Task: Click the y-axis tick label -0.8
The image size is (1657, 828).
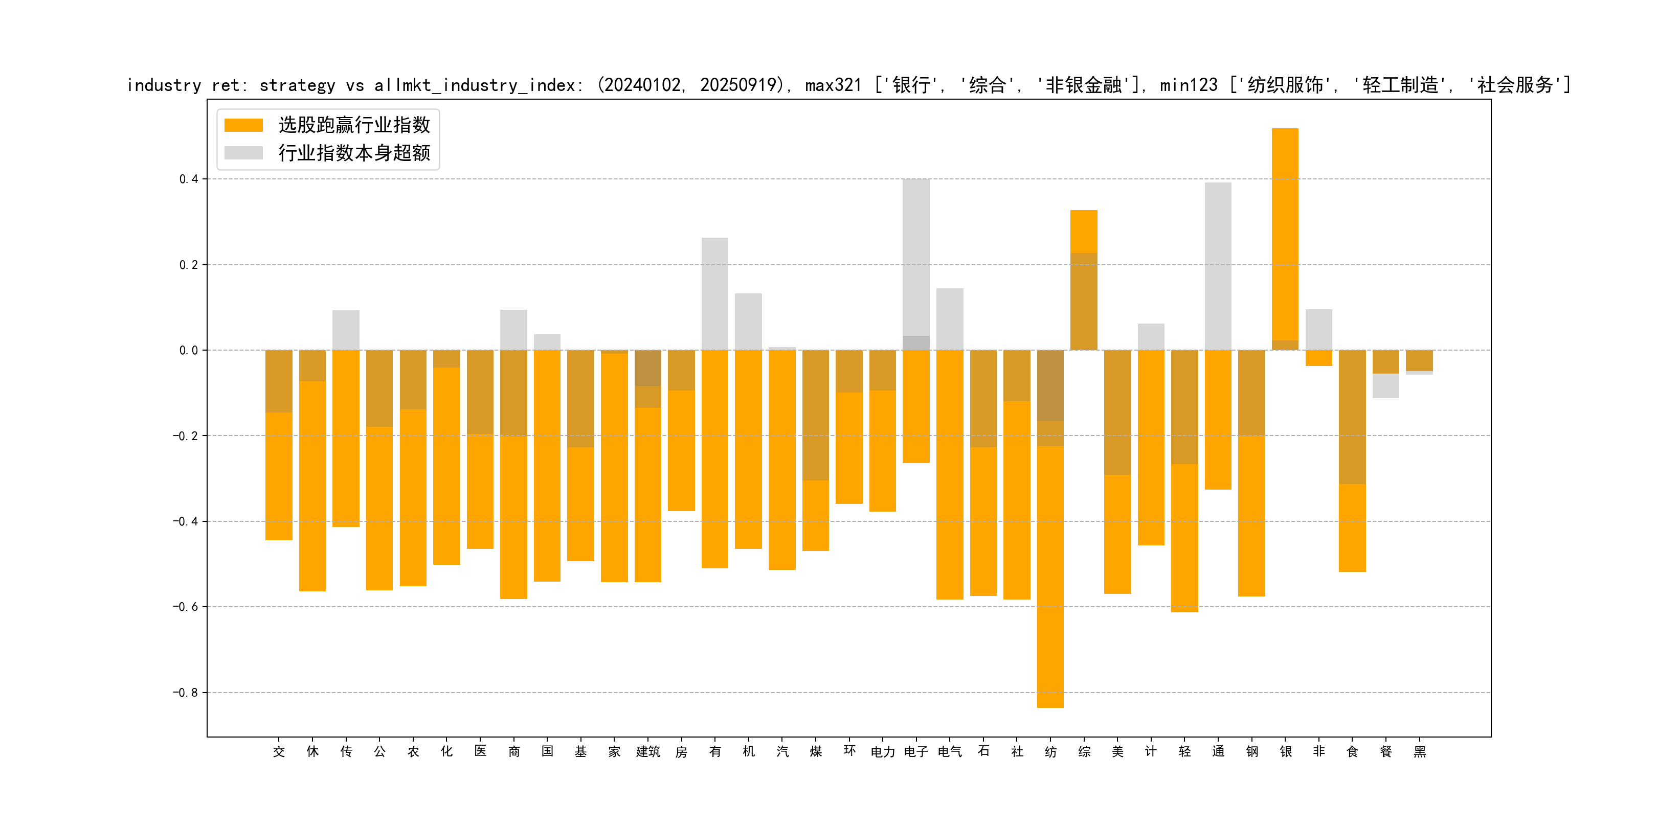Action: tap(185, 693)
